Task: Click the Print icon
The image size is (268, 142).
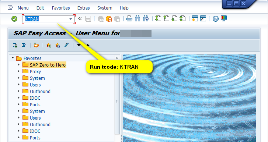Action: click(x=129, y=19)
